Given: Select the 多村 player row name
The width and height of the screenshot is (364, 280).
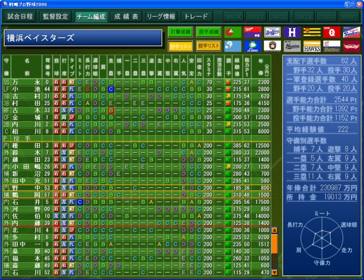Looking at the screenshot, I should tap(27, 237).
